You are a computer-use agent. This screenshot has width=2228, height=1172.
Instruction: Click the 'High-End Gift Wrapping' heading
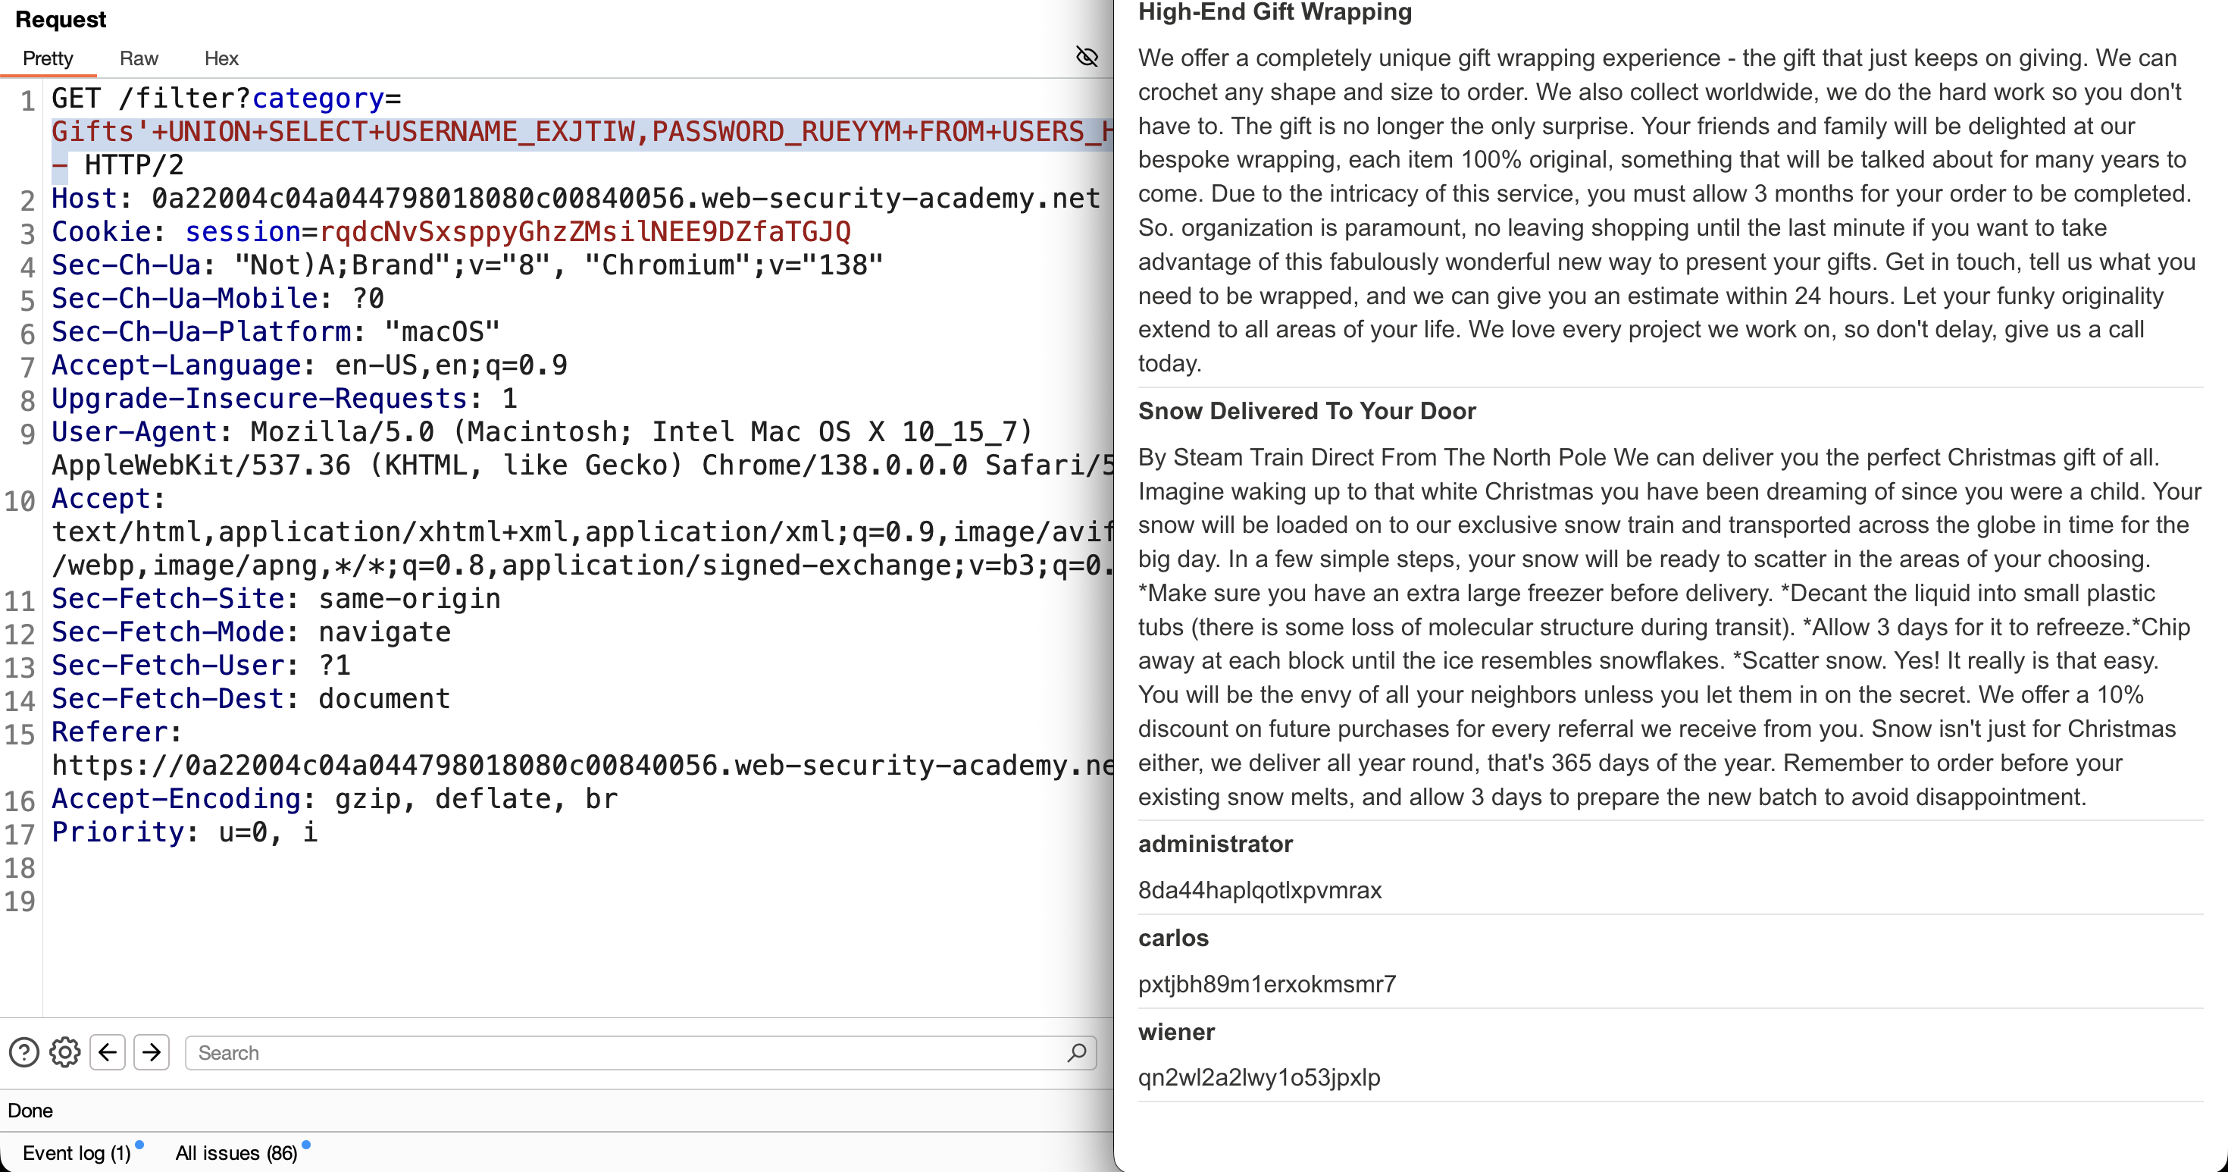coord(1275,12)
